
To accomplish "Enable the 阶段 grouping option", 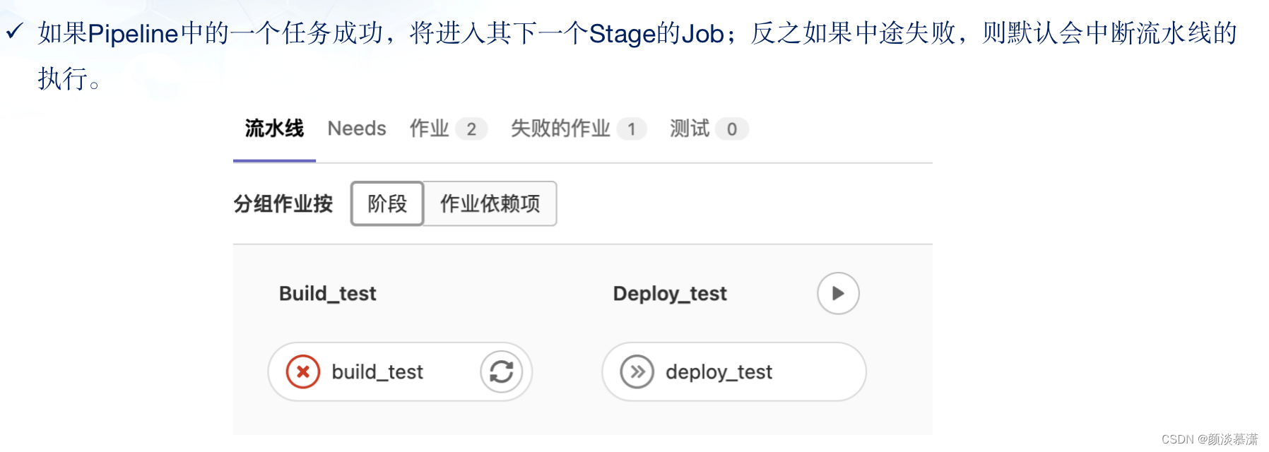I will [x=386, y=203].
